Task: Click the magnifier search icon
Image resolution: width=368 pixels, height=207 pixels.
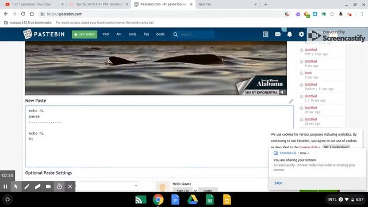Action: (x=175, y=34)
